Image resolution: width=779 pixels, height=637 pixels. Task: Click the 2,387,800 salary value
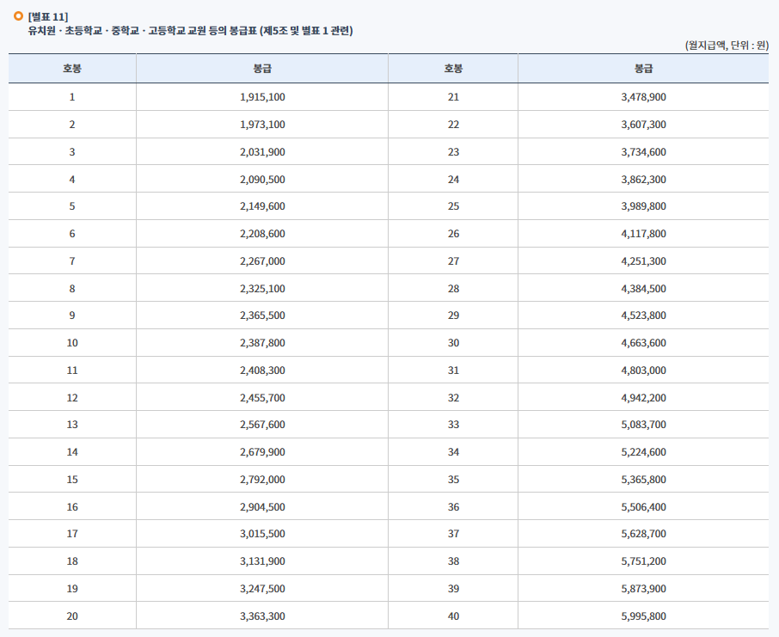coord(261,343)
